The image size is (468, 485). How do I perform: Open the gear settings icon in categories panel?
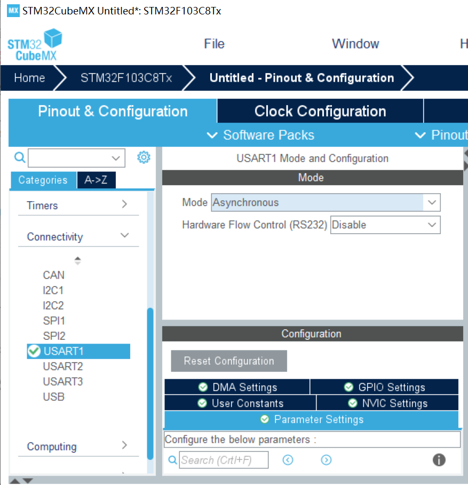(x=144, y=157)
